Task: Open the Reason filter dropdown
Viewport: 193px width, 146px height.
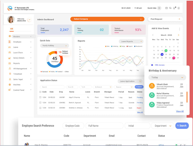Action: tap(123, 87)
